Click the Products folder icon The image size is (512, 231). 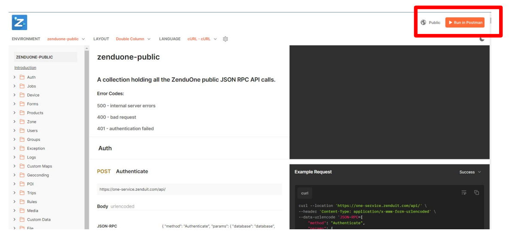(x=22, y=113)
